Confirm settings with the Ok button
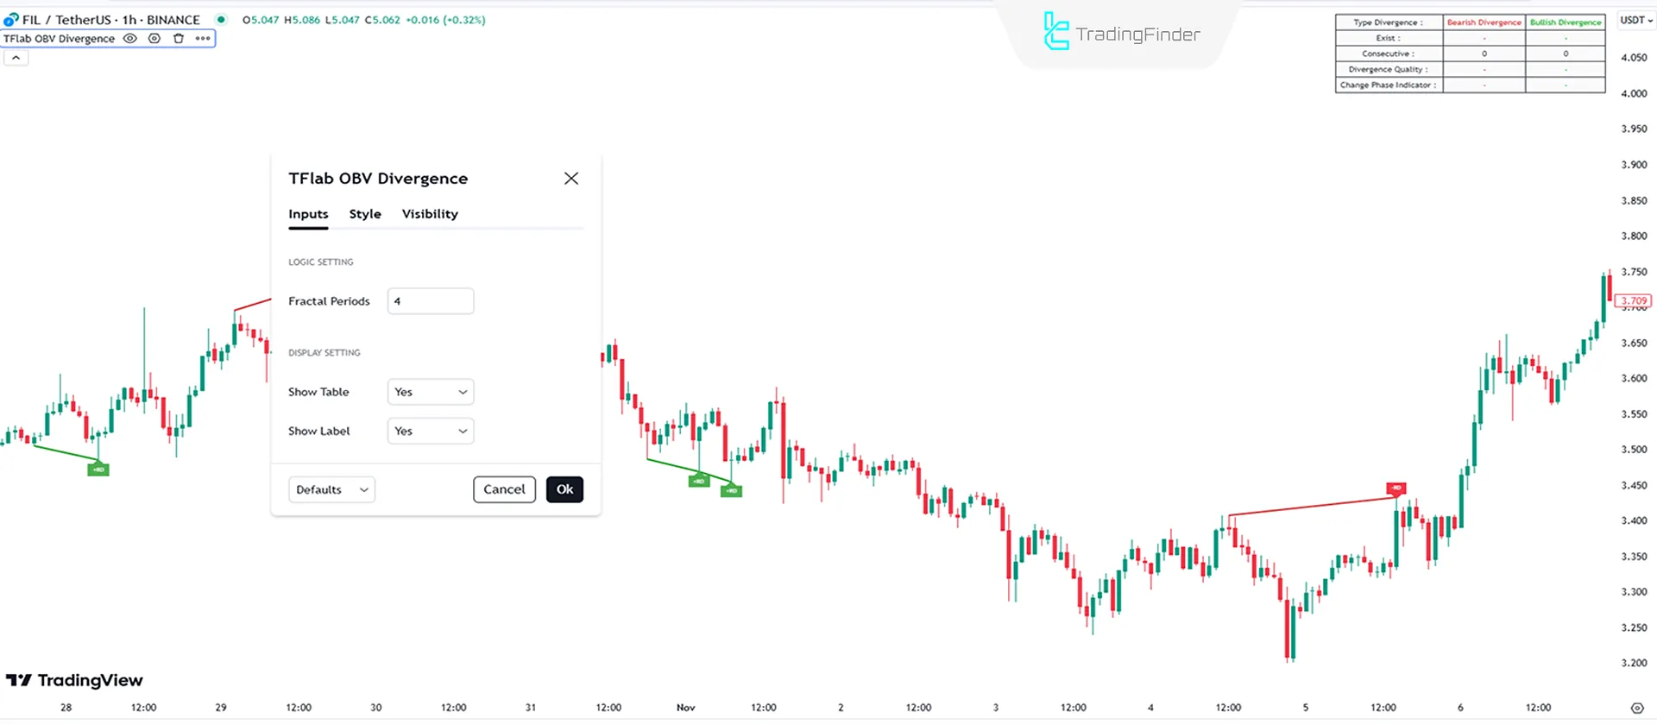 pos(564,489)
